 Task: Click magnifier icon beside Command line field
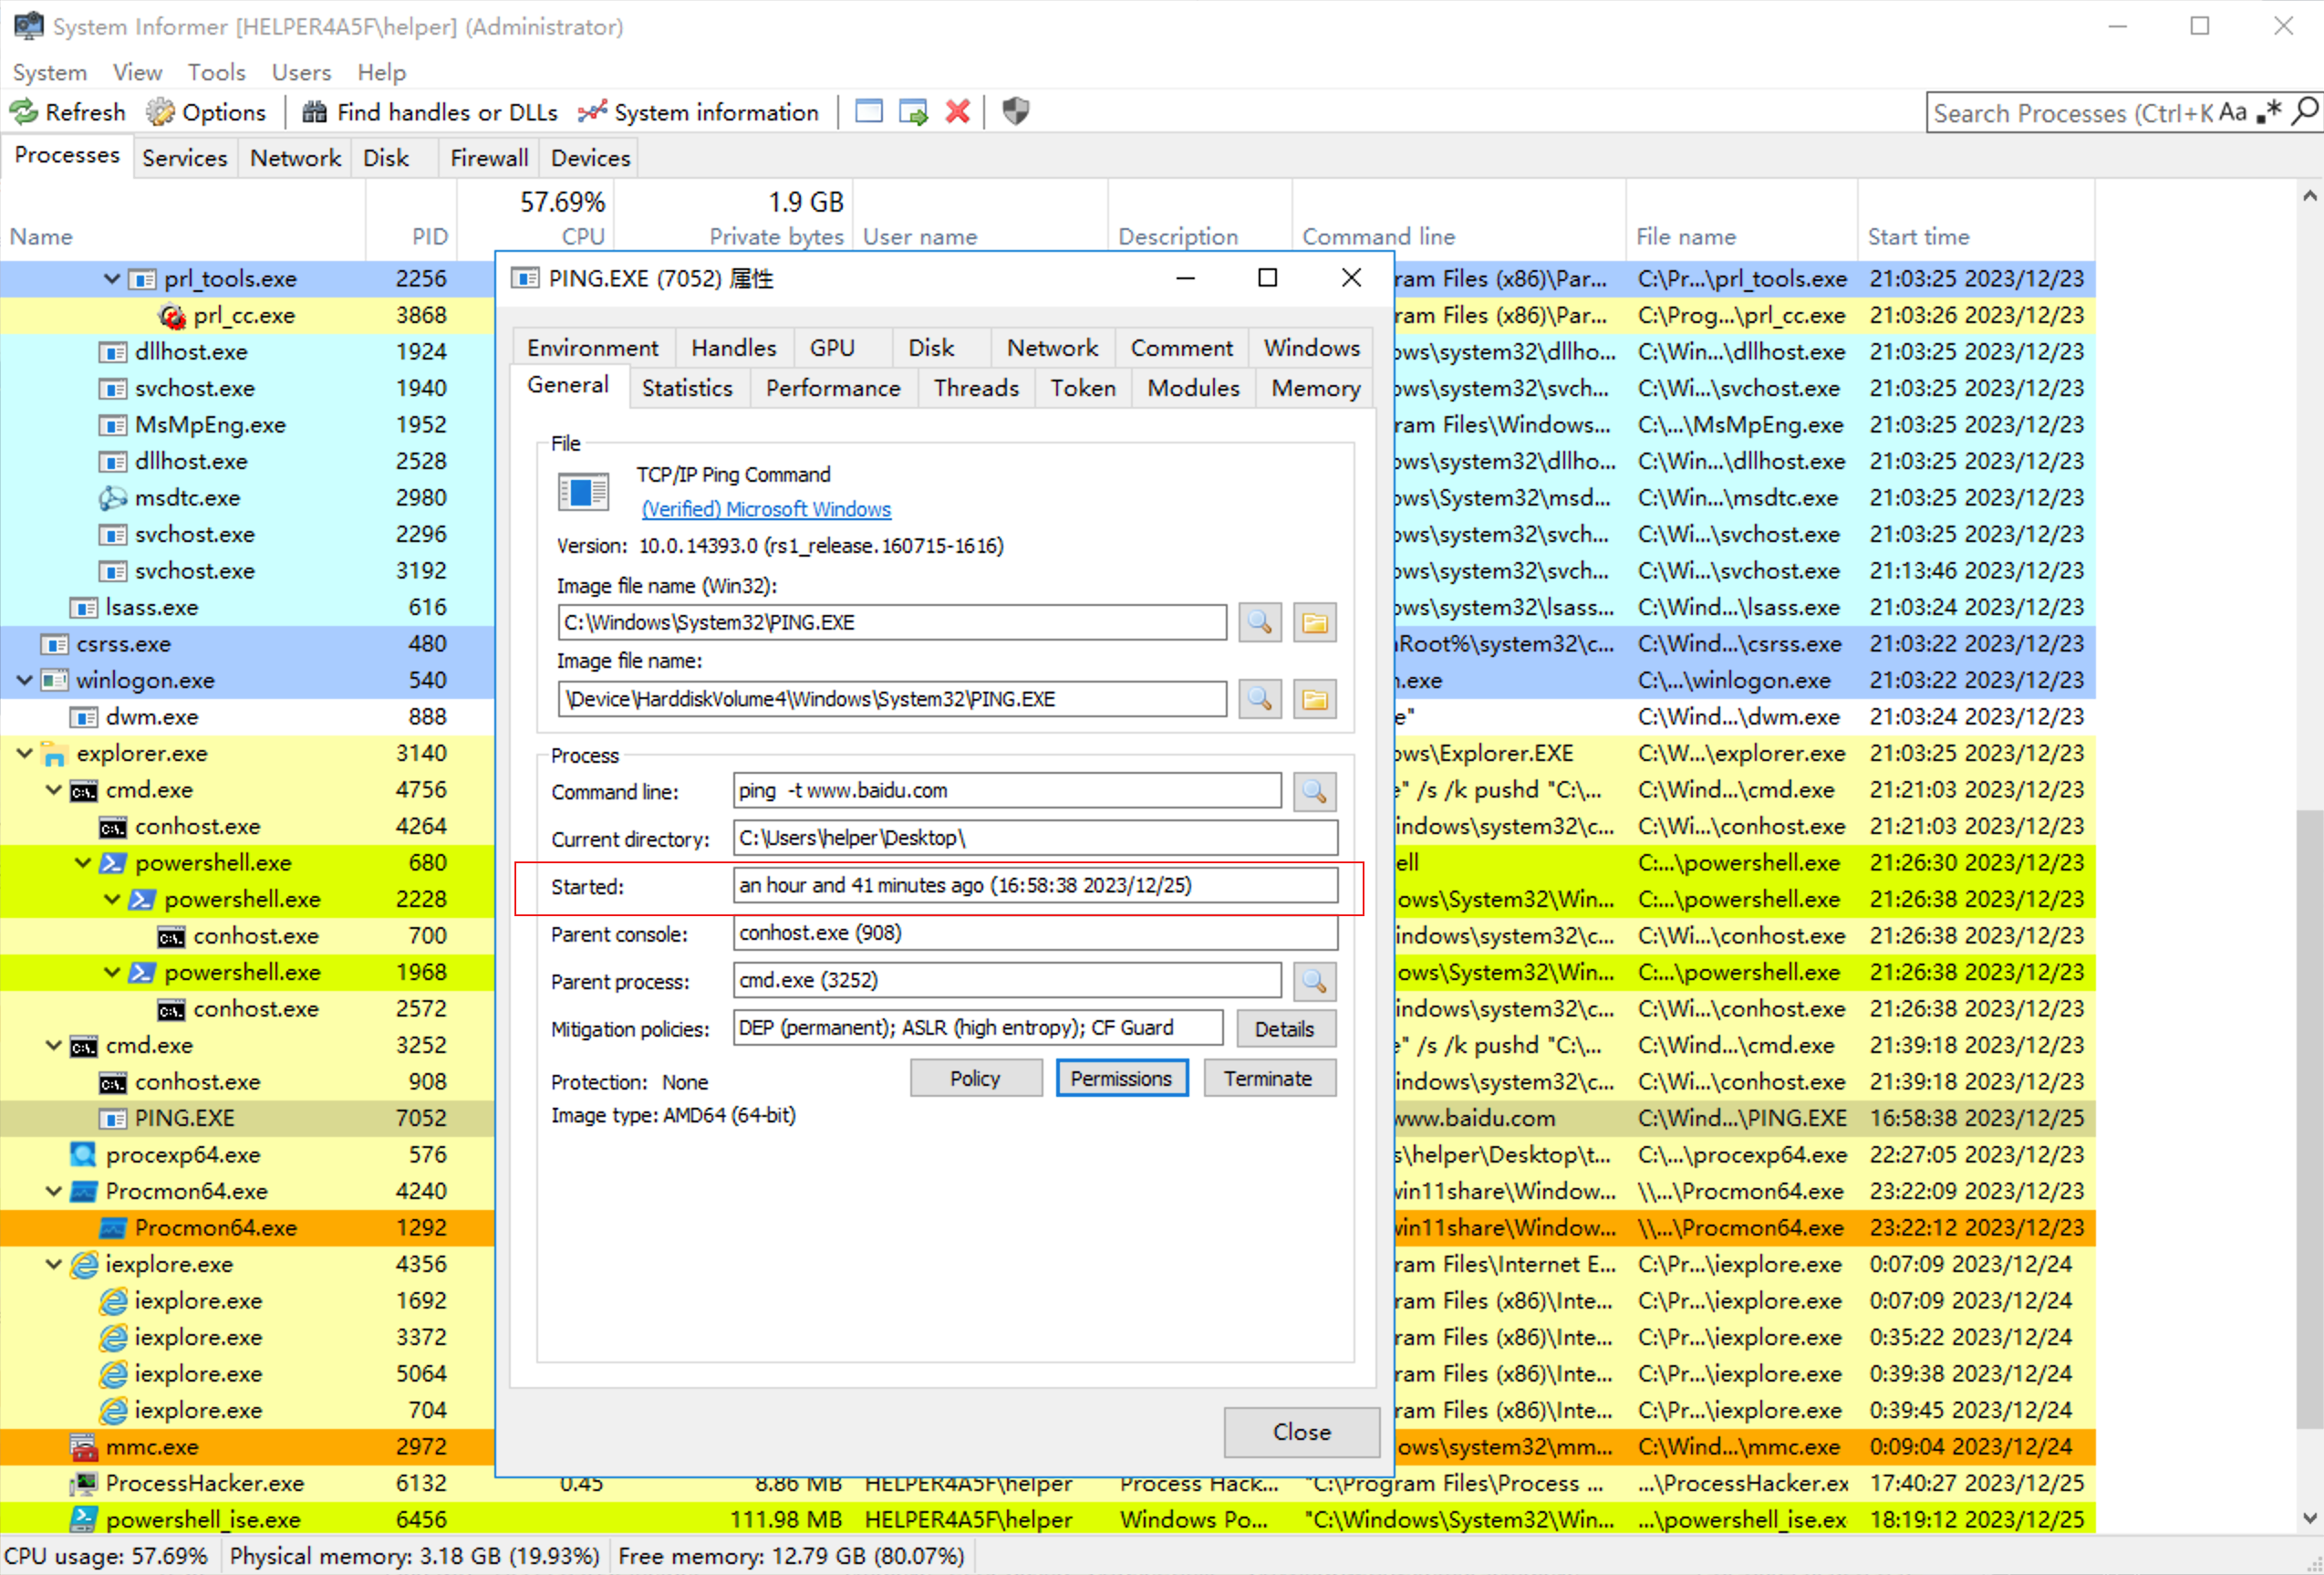coord(1313,791)
